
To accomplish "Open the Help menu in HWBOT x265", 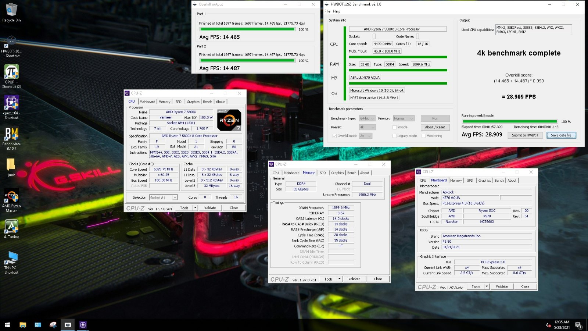I will coord(337,11).
